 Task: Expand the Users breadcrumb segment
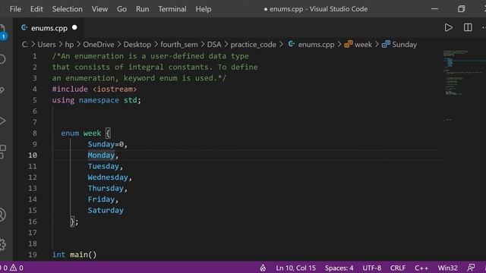[46, 45]
